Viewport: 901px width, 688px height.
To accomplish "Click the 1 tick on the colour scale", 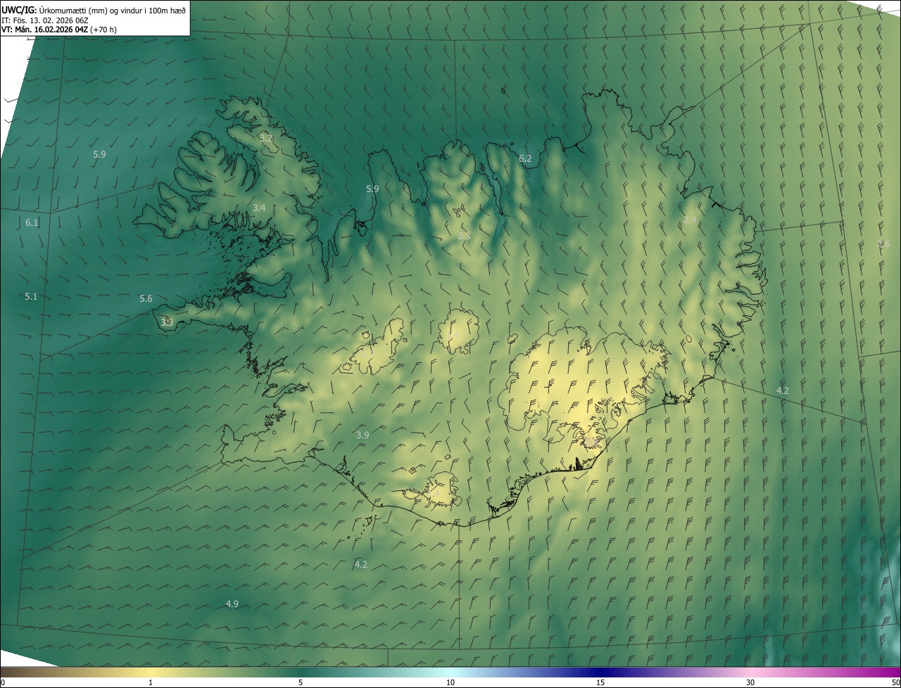I will (x=151, y=682).
